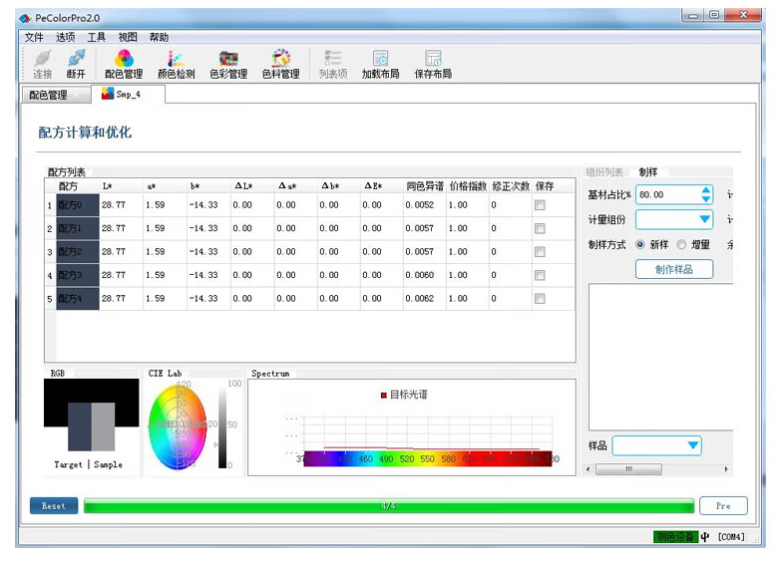The width and height of the screenshot is (777, 561).
Task: Click the Target color swatch
Action: pyautogui.click(x=79, y=426)
